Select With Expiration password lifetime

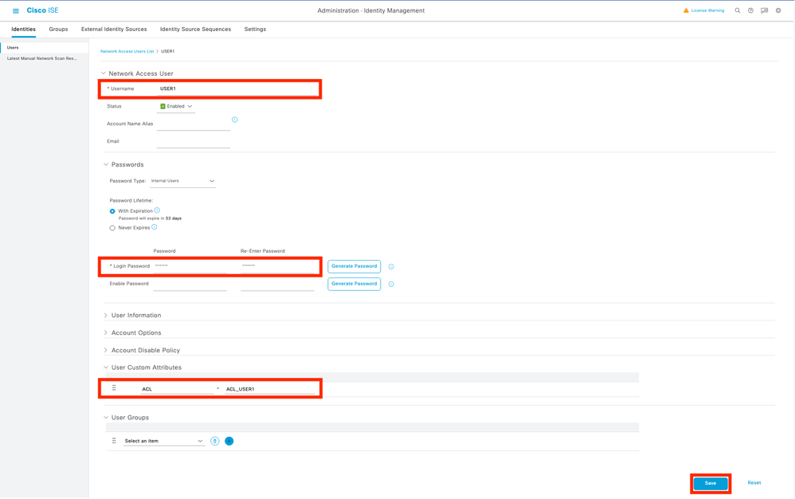pyautogui.click(x=112, y=211)
